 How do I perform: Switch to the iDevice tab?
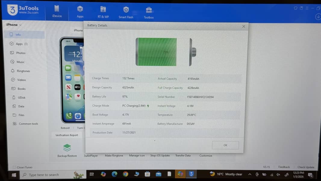[x=57, y=11]
